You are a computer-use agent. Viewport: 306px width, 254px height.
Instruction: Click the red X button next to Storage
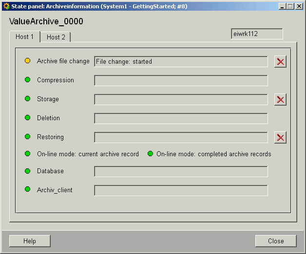pyautogui.click(x=280, y=99)
